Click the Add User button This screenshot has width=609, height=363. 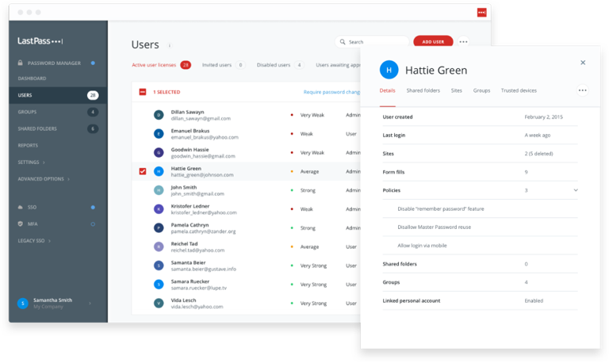tap(433, 42)
